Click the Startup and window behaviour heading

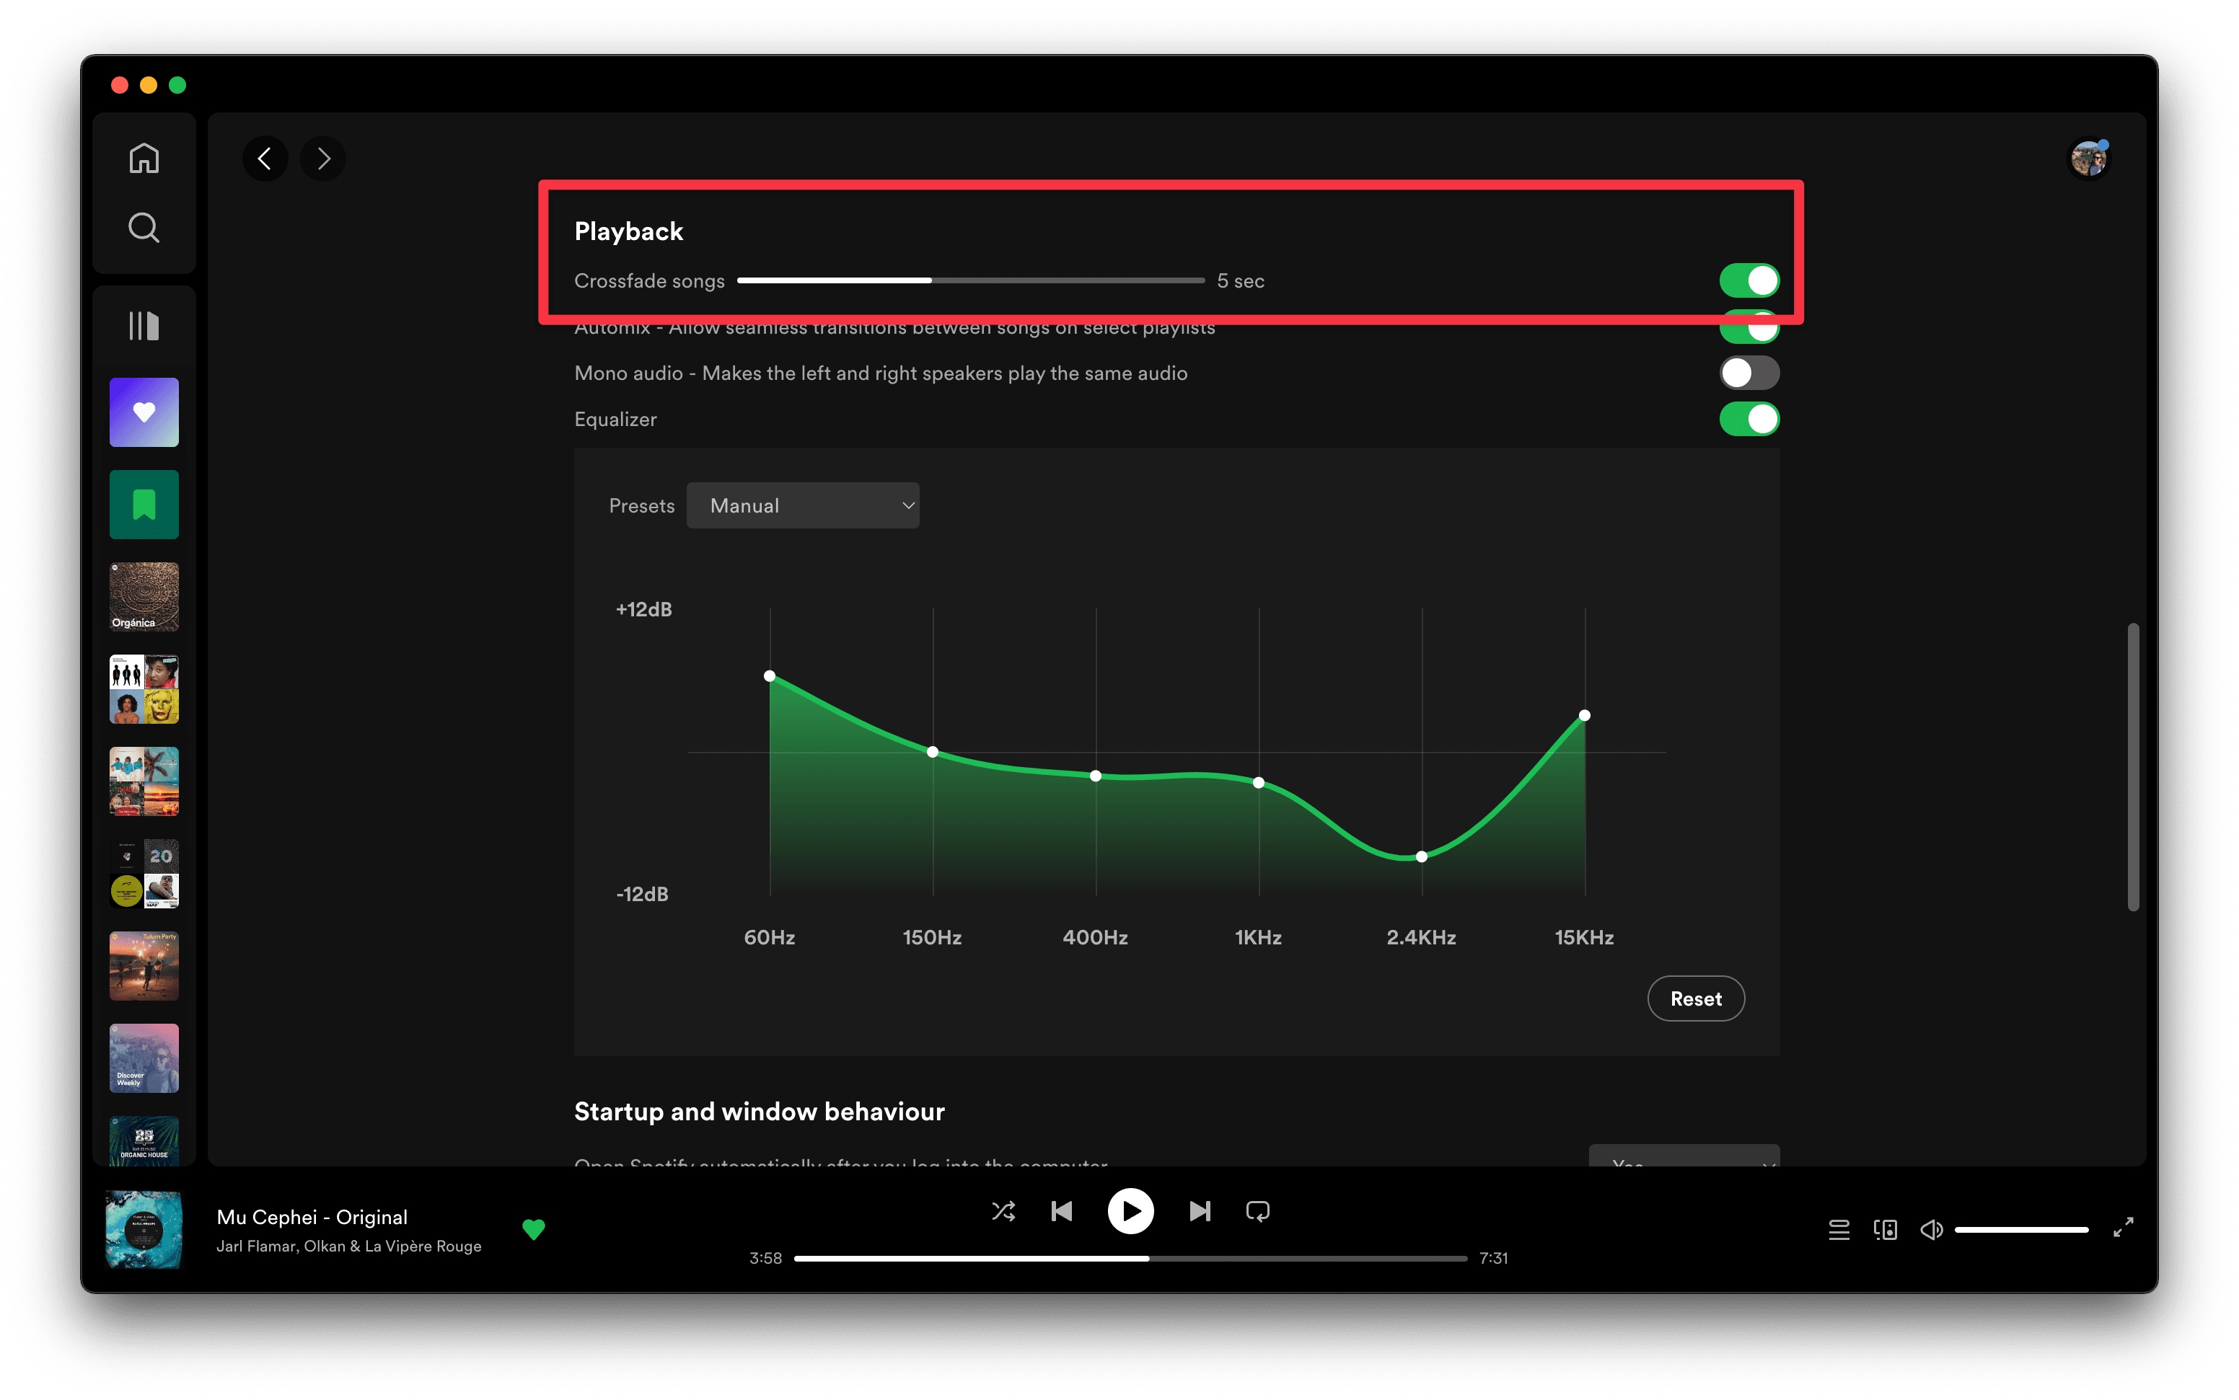760,1111
